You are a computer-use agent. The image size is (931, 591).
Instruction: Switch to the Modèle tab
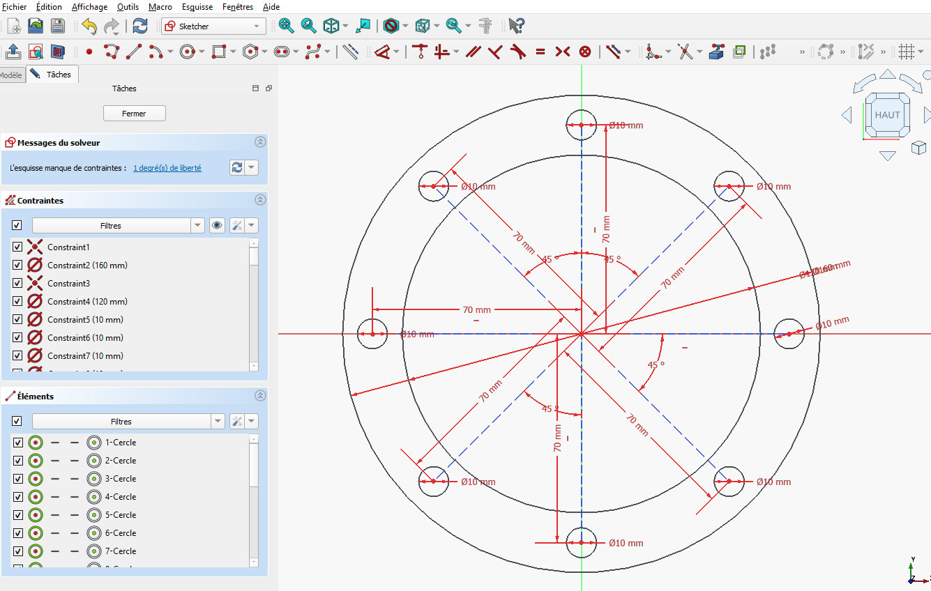[10, 73]
